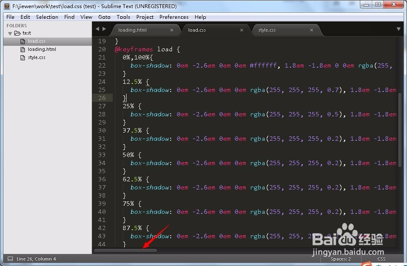
Task: Click line number 20 in gutter
Action: point(102,49)
